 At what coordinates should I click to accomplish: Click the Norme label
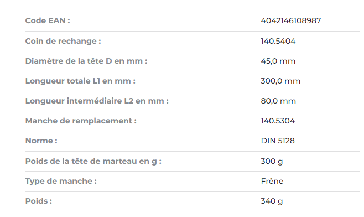tap(41, 141)
